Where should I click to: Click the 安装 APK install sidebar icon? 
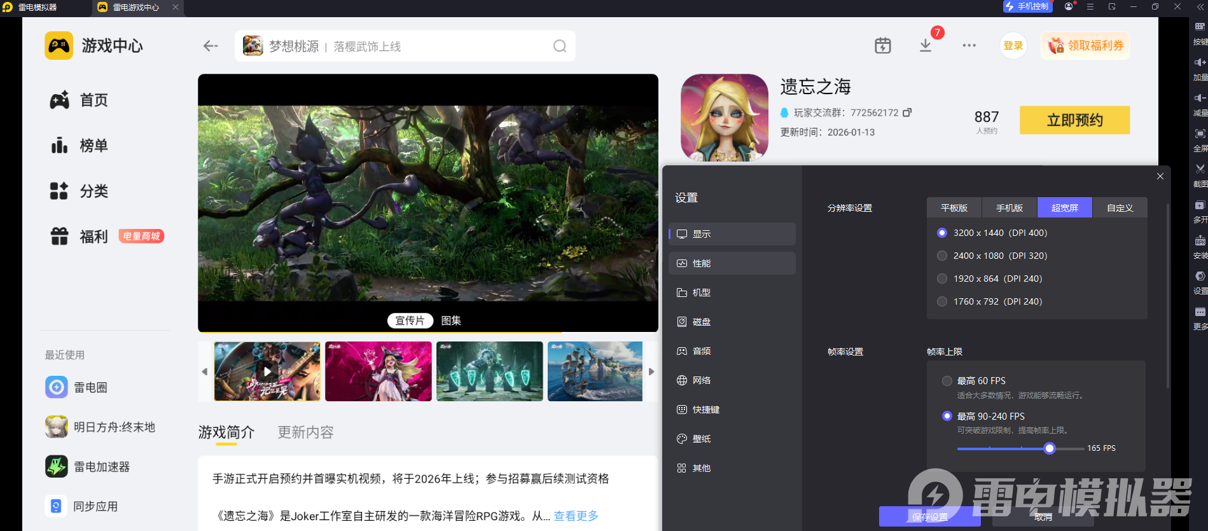(1200, 247)
